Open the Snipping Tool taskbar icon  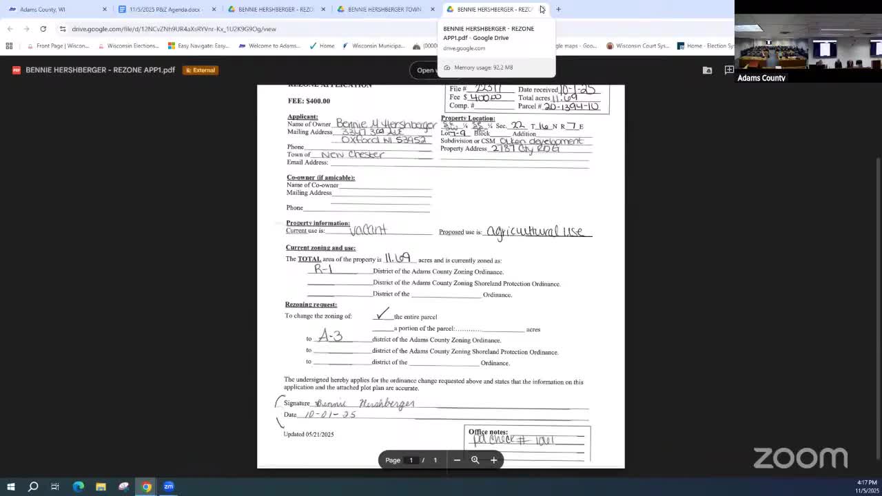click(x=123, y=486)
